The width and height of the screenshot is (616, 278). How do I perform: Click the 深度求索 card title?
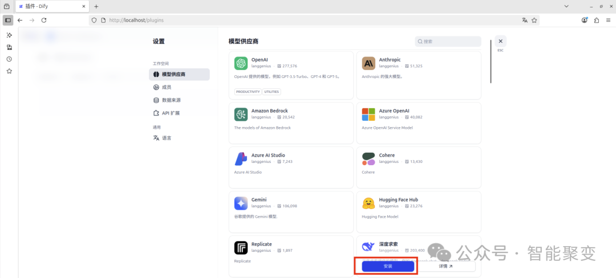pos(388,244)
